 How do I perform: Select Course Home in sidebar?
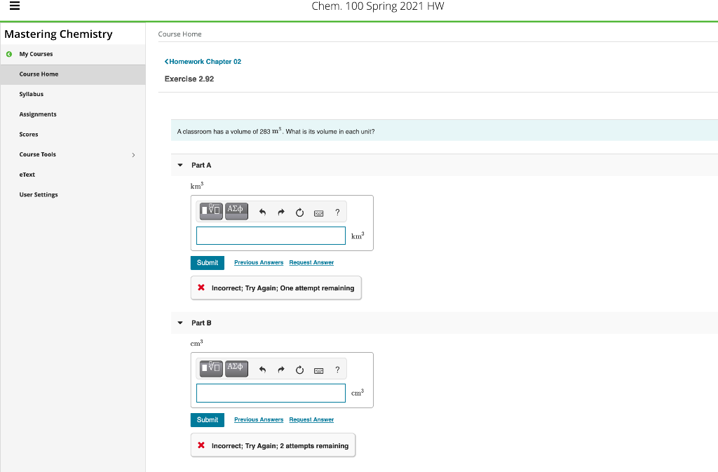pos(73,74)
